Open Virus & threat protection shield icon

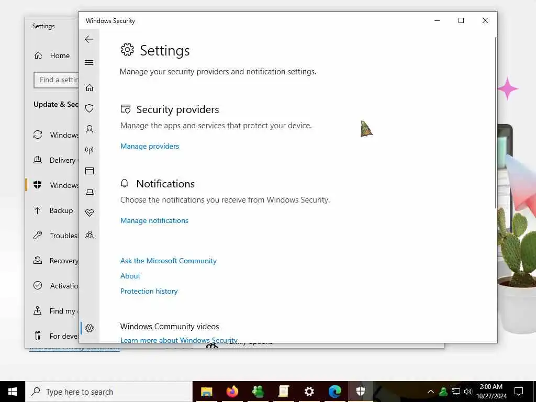[x=89, y=108]
